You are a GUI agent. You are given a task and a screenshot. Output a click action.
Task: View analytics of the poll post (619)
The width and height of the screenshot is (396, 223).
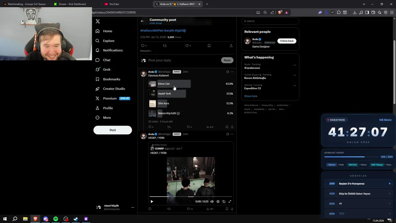click(x=209, y=127)
